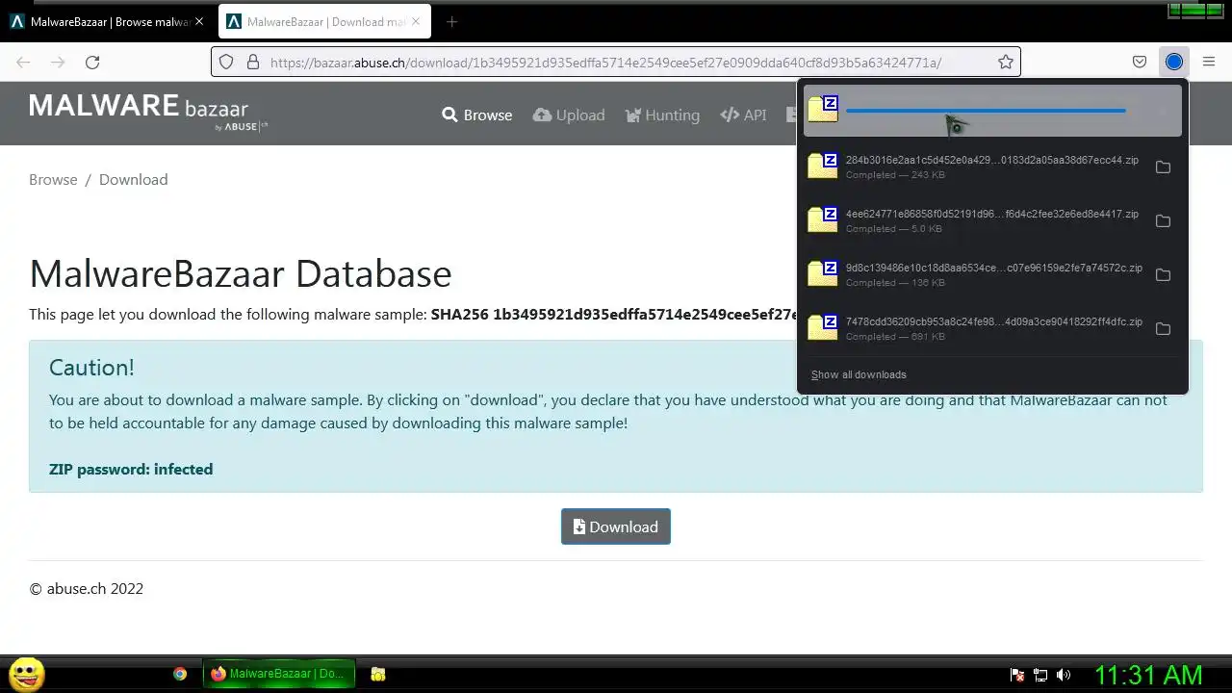Select the MalwareBazaar Download tab
This screenshot has width=1232, height=693.
pyautogui.click(x=324, y=21)
